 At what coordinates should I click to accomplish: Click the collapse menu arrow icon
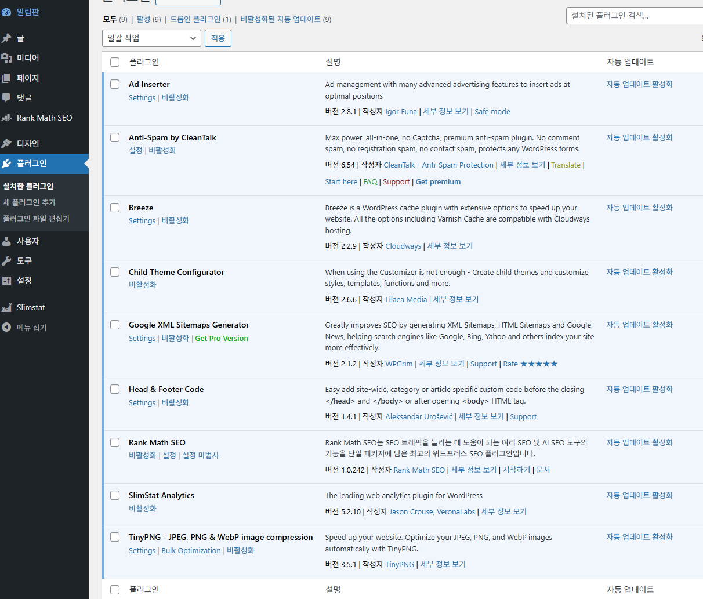pyautogui.click(x=6, y=327)
